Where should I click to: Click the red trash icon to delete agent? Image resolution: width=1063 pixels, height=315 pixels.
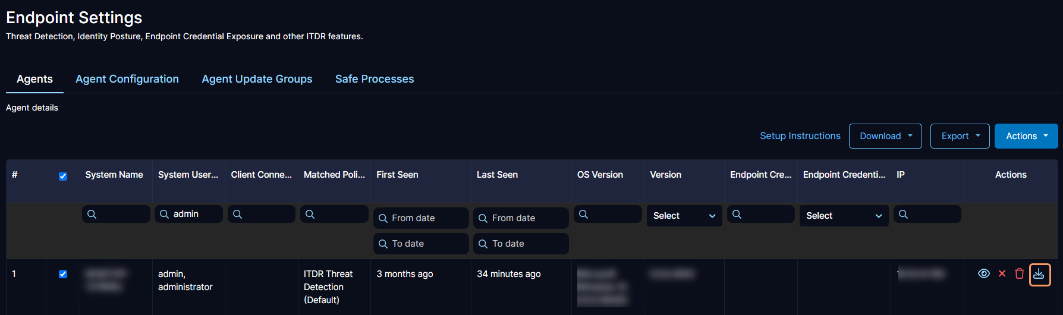click(x=1020, y=273)
